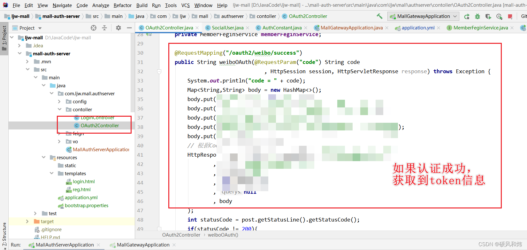Select application.yml in resources tree
This screenshot has width=527, height=250.
(81, 197)
